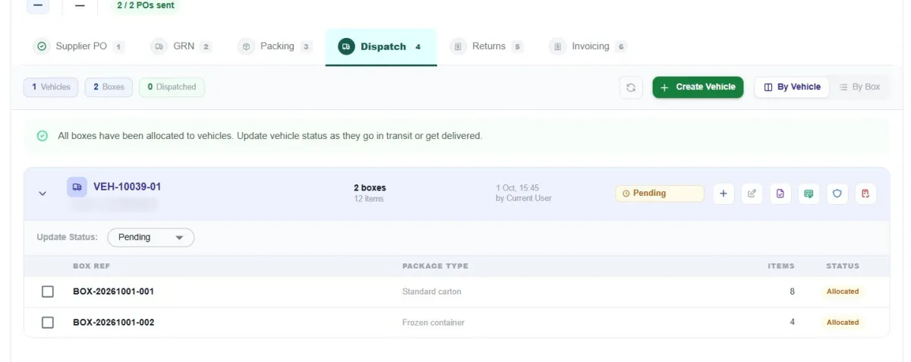Open the GRN tab
The height and width of the screenshot is (362, 911).
pos(181,46)
